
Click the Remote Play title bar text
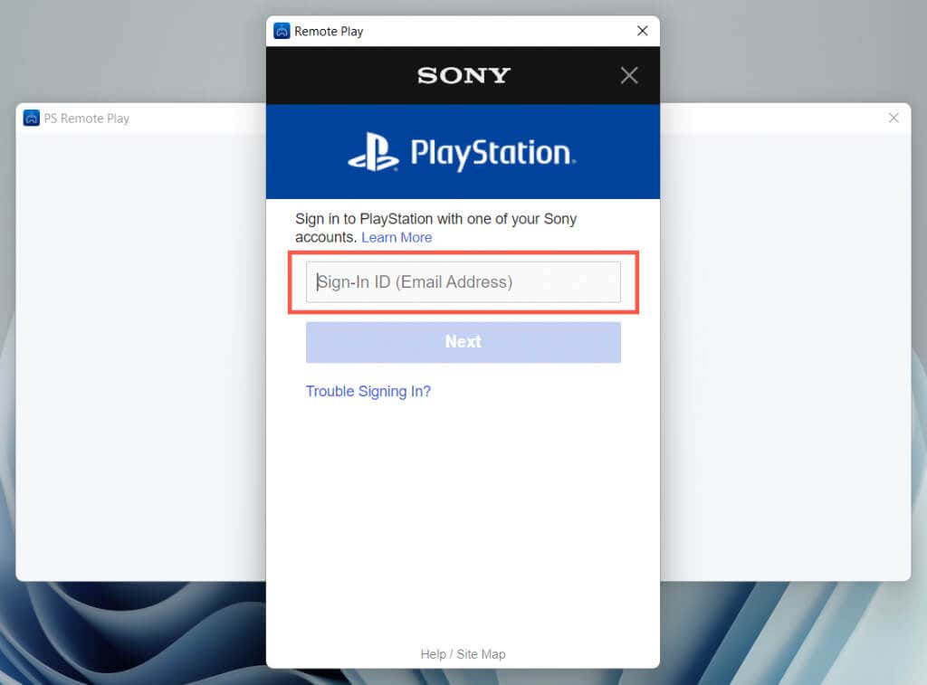point(329,32)
